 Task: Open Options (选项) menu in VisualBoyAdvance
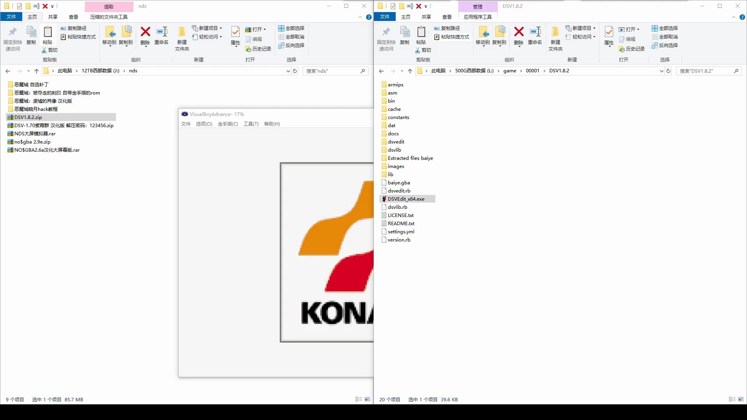click(204, 124)
